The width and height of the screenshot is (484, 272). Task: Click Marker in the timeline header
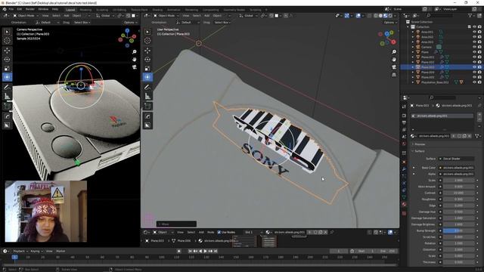point(60,251)
